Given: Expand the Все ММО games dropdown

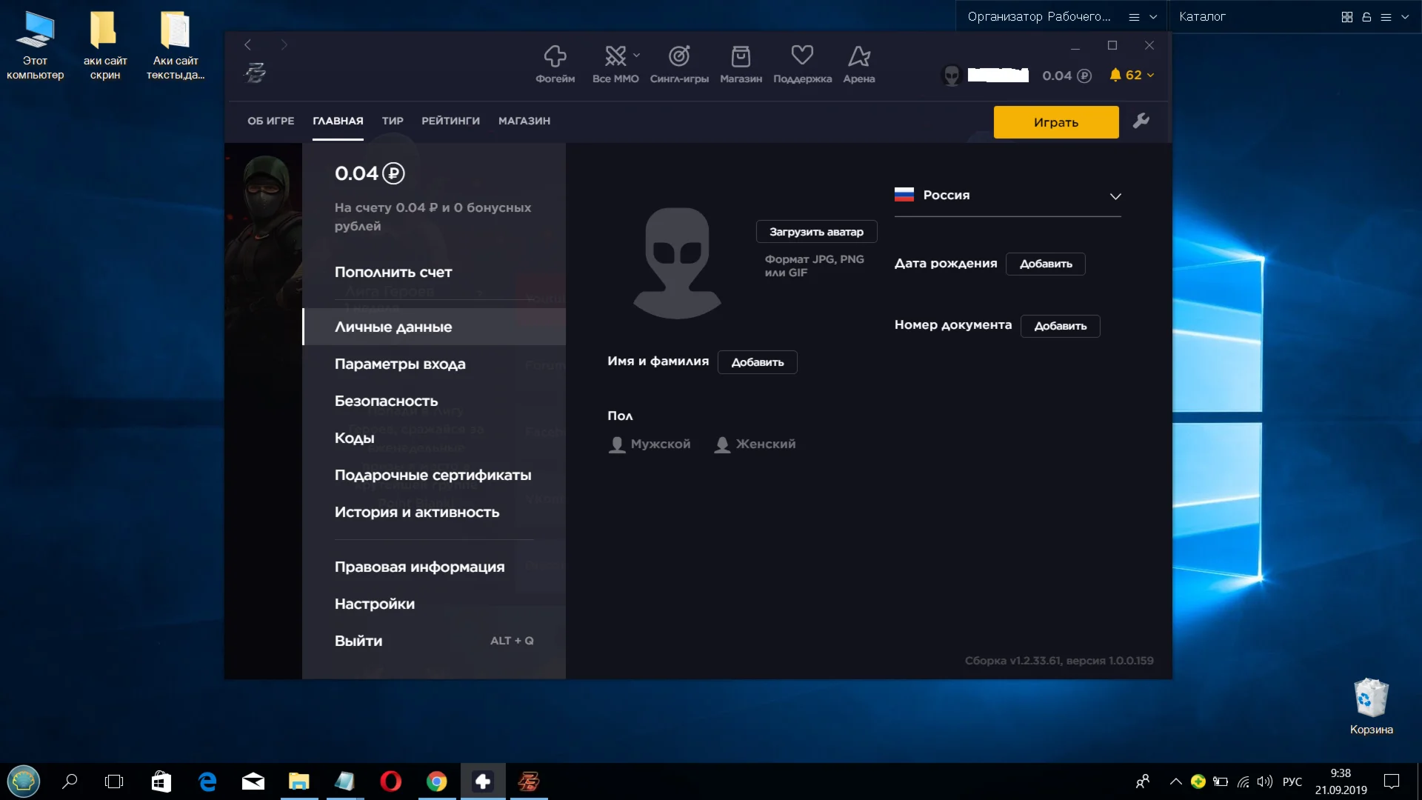Looking at the screenshot, I should point(636,56).
